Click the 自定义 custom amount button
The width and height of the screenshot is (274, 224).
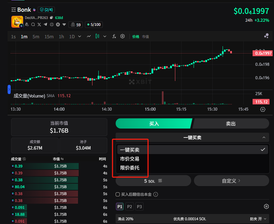pyautogui.click(x=232, y=181)
